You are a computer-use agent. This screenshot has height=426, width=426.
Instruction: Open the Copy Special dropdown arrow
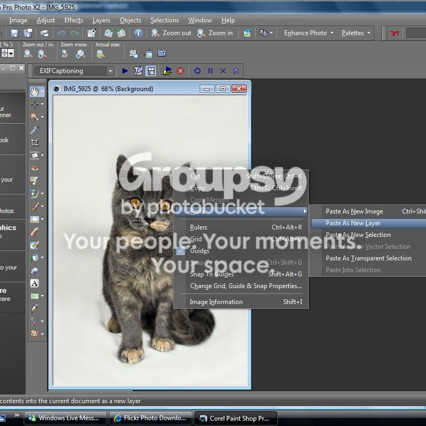pyautogui.click(x=271, y=33)
